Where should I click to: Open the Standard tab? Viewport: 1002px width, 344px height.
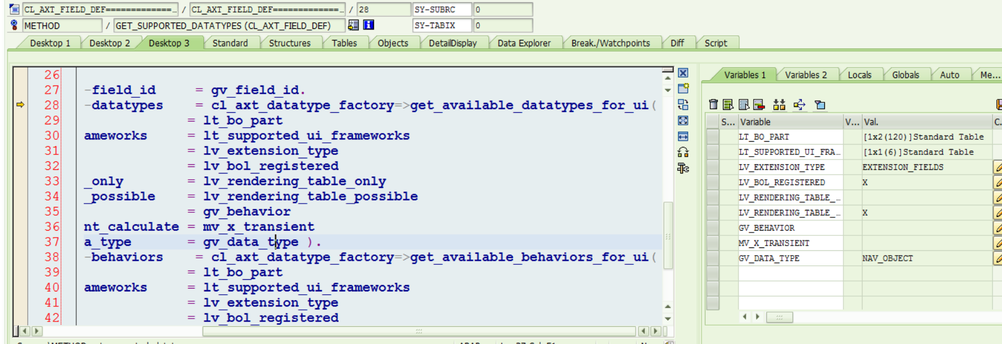(x=230, y=43)
